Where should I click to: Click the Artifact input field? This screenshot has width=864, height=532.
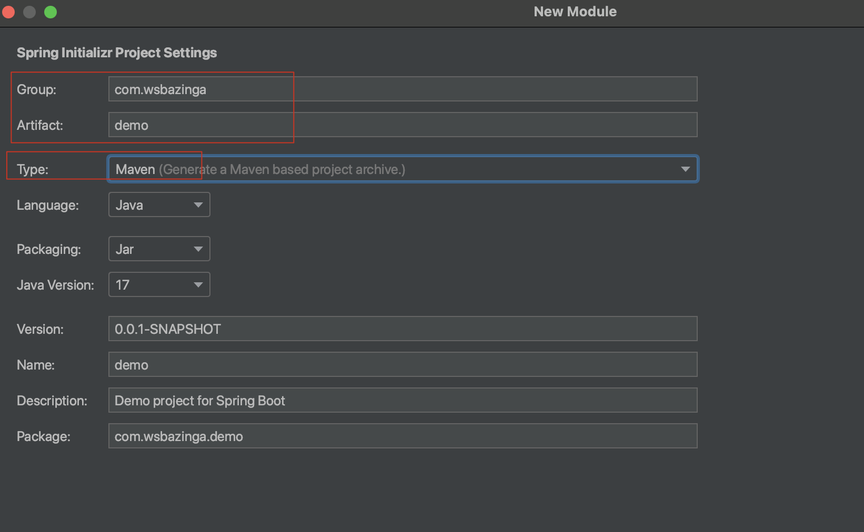(x=403, y=125)
